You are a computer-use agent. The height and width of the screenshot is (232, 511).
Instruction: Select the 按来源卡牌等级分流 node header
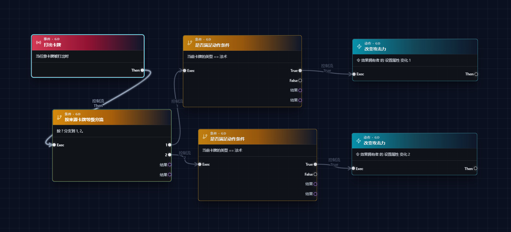tap(112, 117)
